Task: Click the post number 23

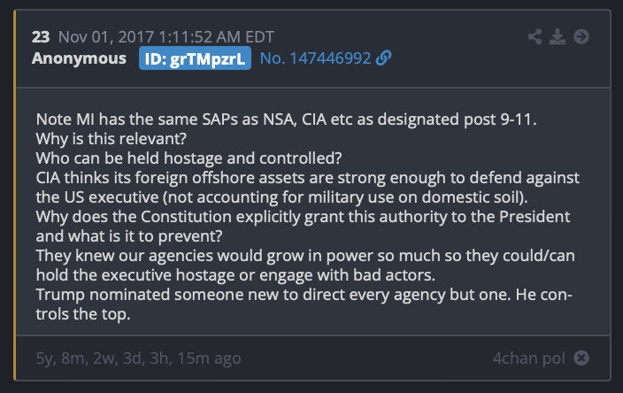Action: 41,37
